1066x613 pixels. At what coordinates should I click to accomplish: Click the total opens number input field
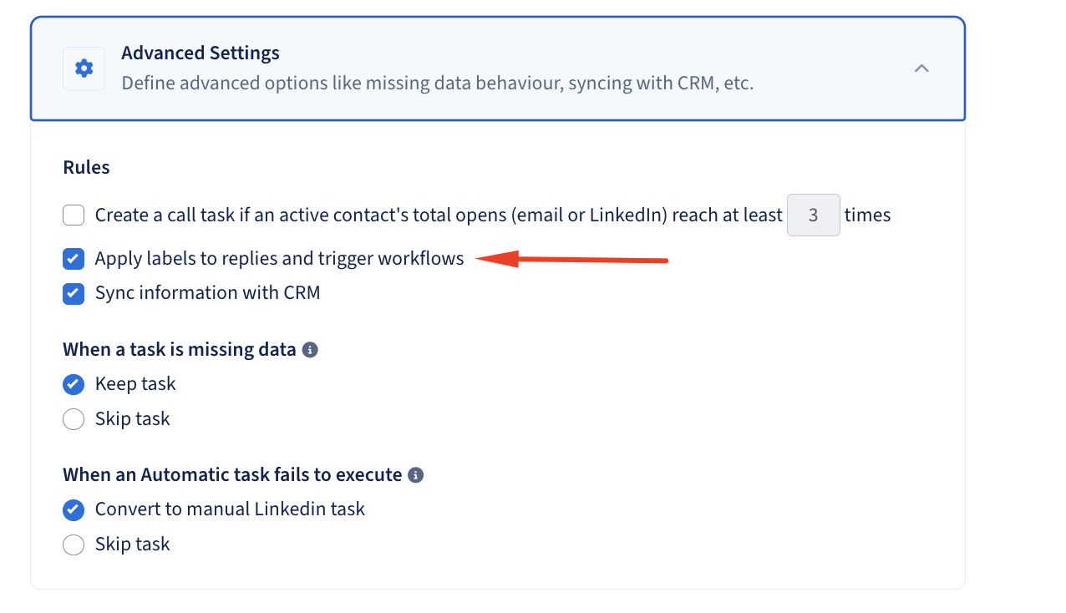[814, 215]
